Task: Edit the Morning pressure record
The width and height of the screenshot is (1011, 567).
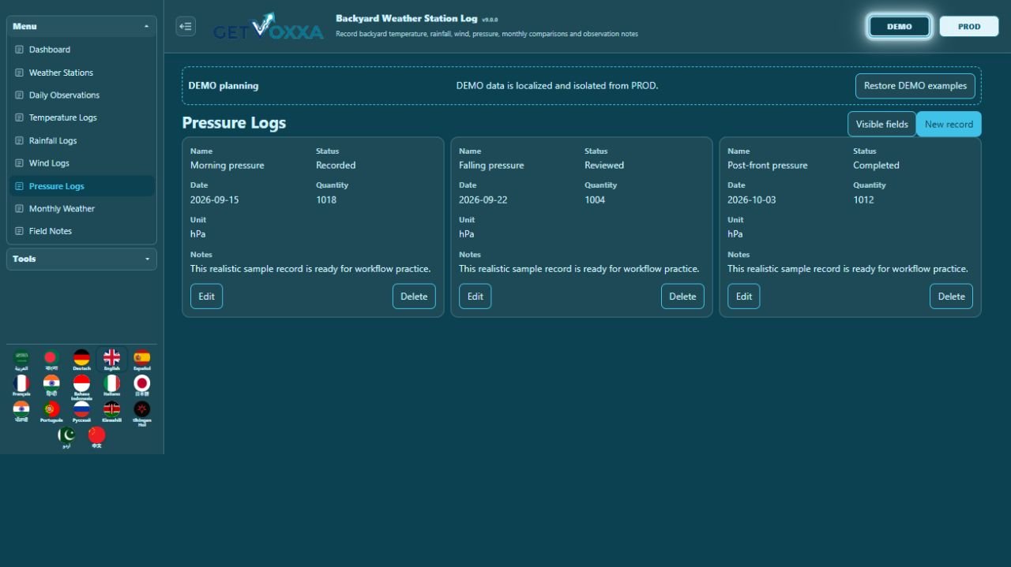Action: click(206, 297)
